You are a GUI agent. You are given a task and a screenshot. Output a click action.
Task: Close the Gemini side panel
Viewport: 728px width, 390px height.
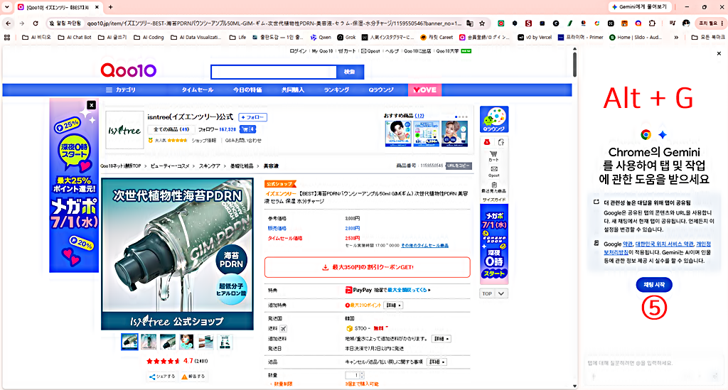719,54
